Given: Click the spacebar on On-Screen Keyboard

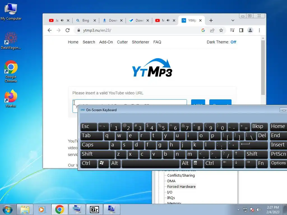Looking at the screenshot, I should tap(151, 163).
